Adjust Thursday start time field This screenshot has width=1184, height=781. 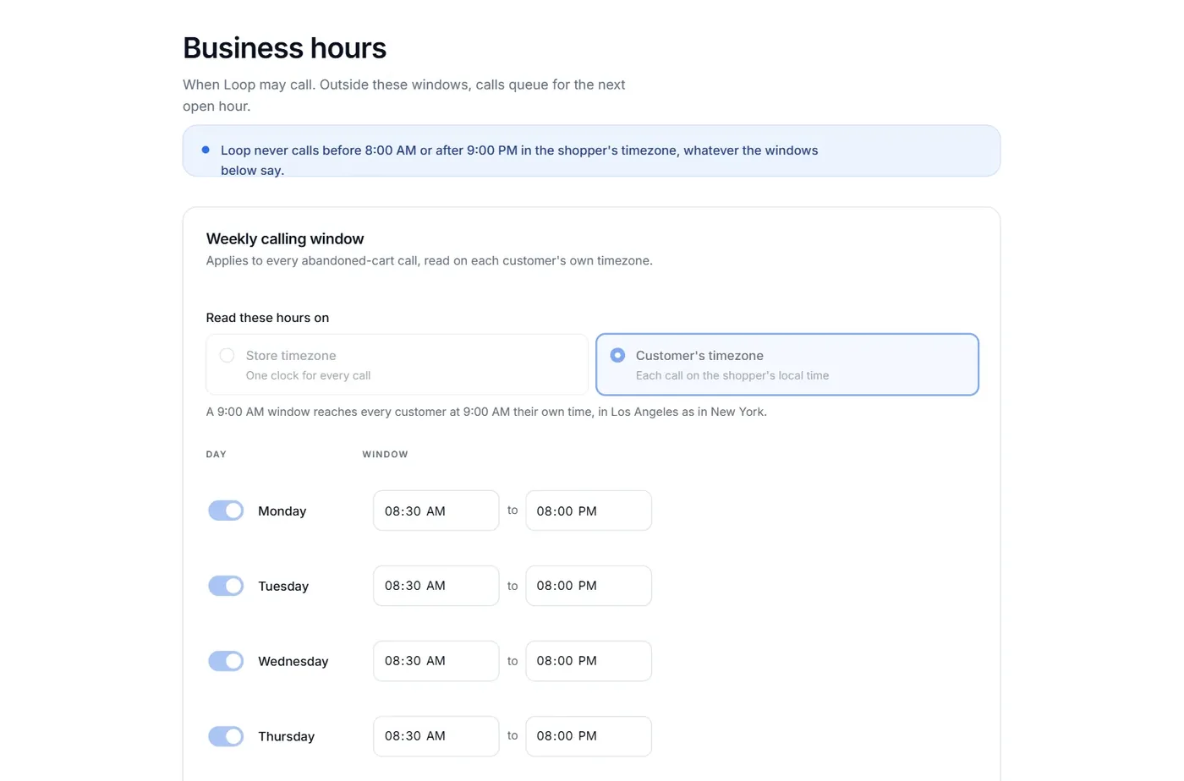coord(436,736)
